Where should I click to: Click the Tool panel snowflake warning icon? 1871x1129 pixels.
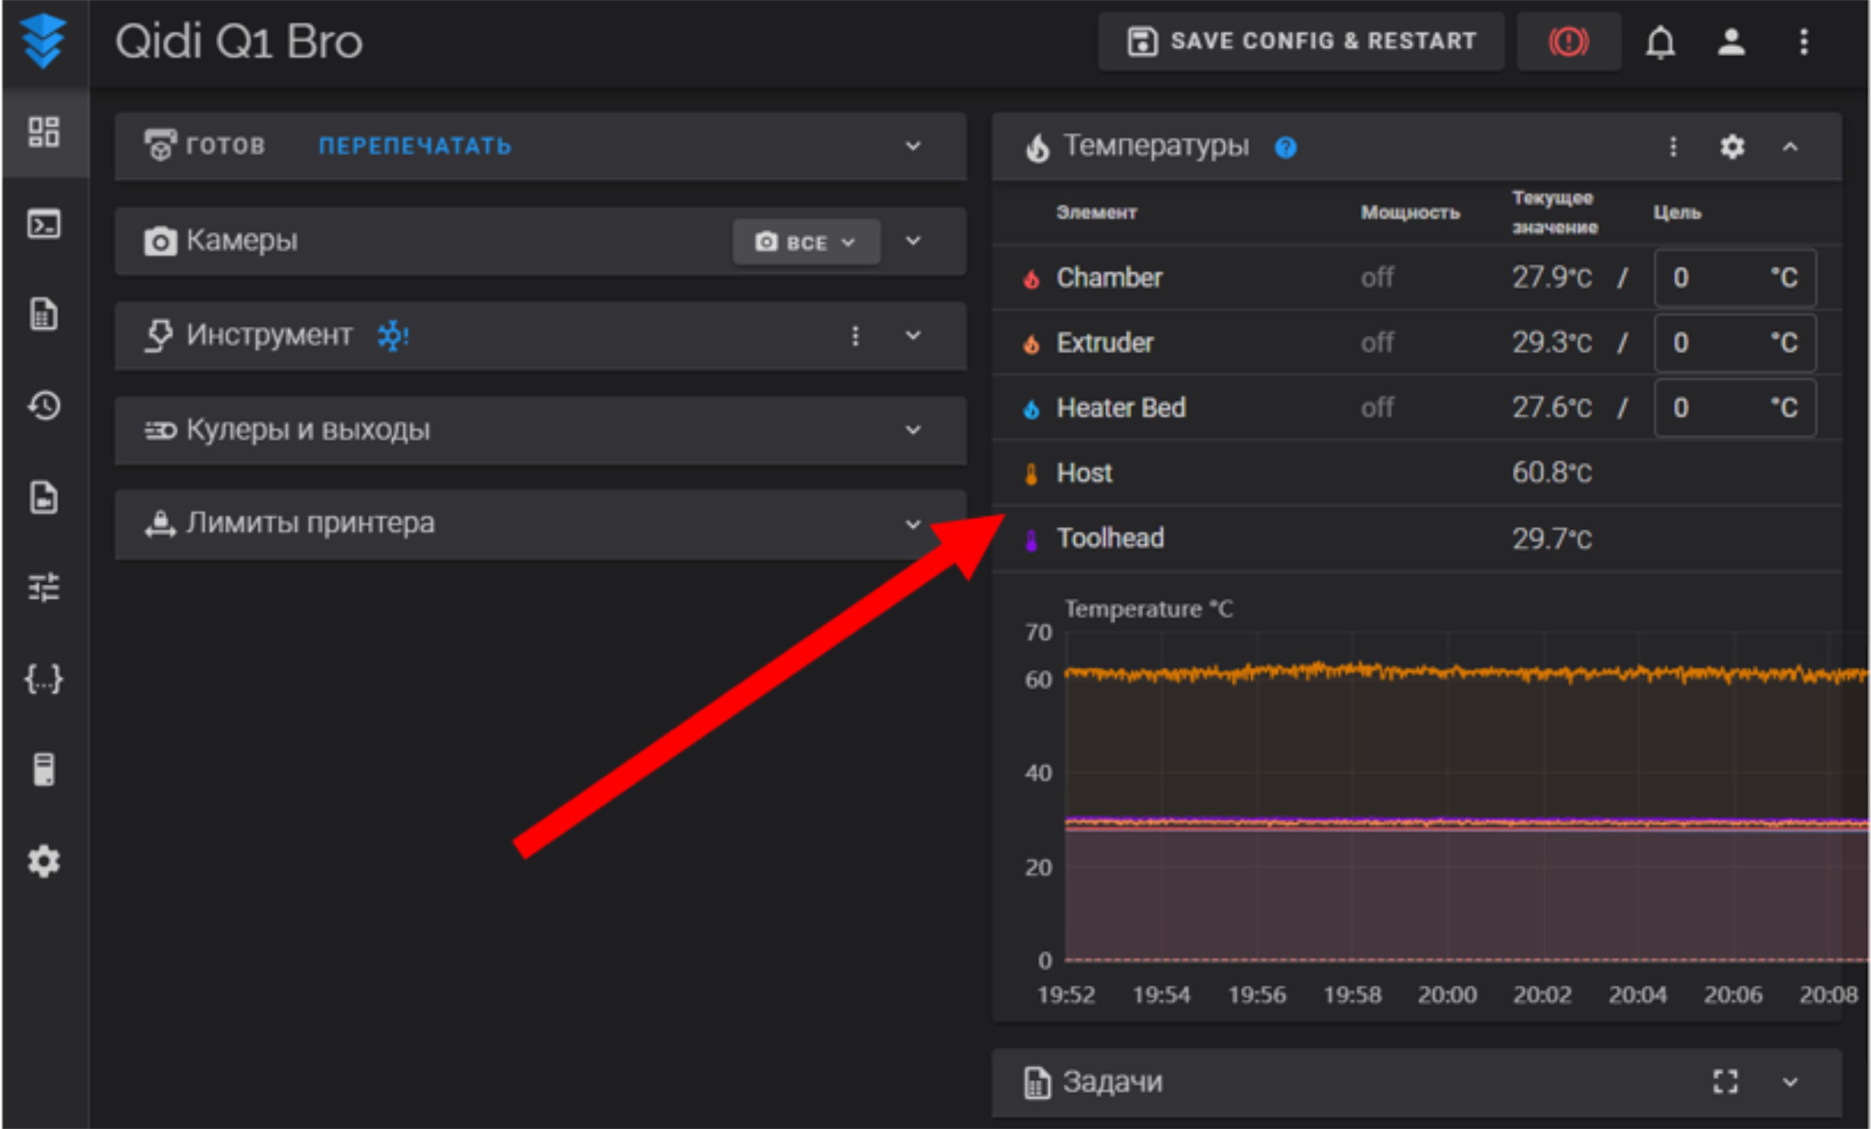click(x=393, y=335)
